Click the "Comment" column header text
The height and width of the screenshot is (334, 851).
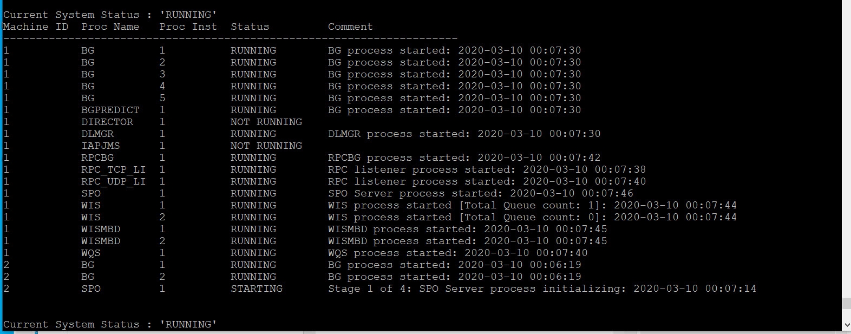point(350,27)
